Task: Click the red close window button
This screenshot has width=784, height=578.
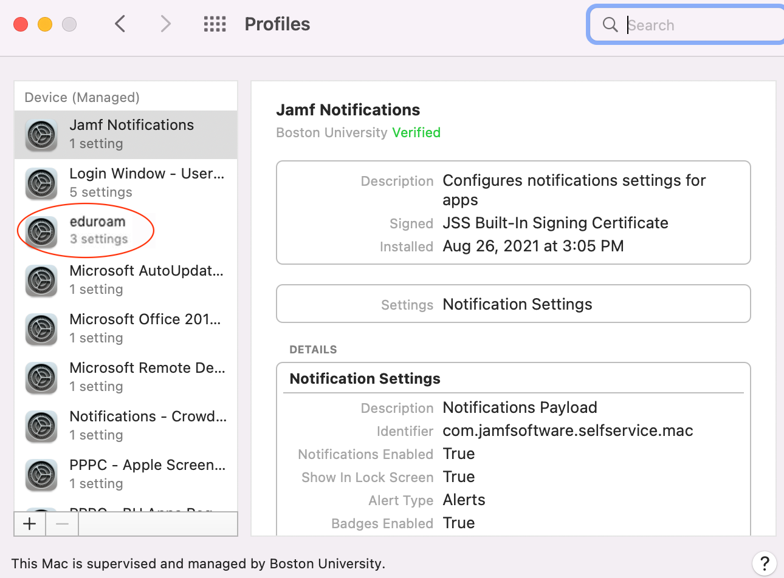Action: (21, 24)
